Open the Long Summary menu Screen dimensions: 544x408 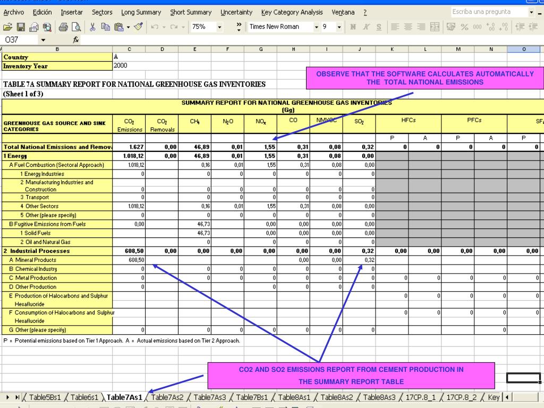coord(141,12)
